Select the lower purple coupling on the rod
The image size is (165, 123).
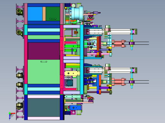132,82
